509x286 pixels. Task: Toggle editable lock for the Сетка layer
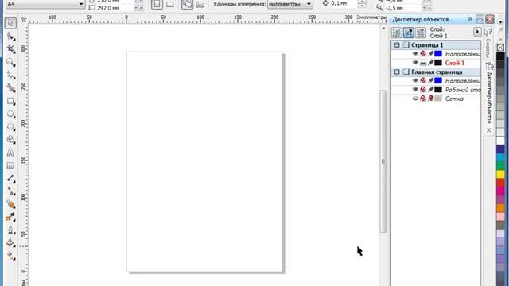pyautogui.click(x=431, y=99)
